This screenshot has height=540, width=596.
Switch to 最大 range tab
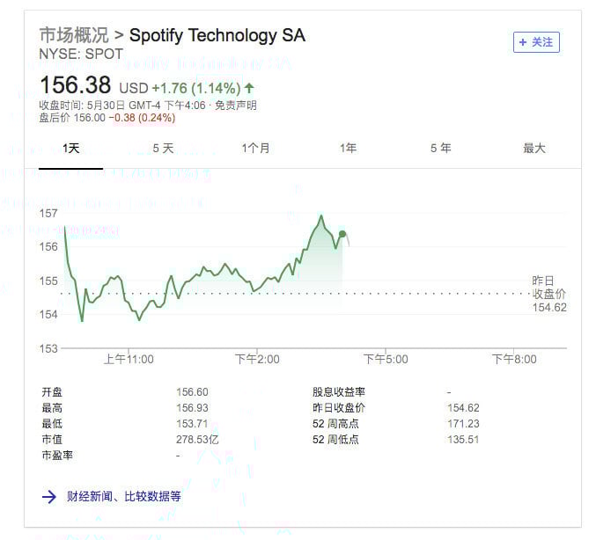(x=534, y=148)
